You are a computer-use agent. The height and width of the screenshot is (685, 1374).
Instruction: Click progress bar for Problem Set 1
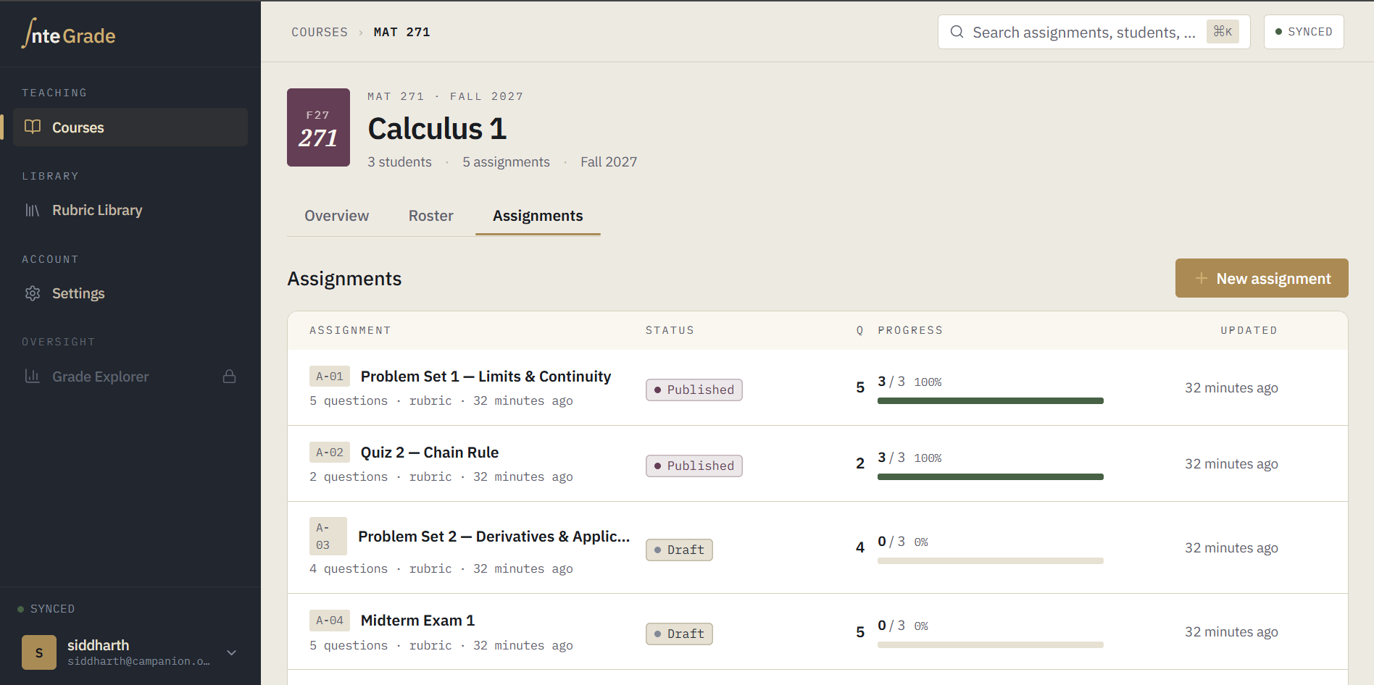click(990, 400)
